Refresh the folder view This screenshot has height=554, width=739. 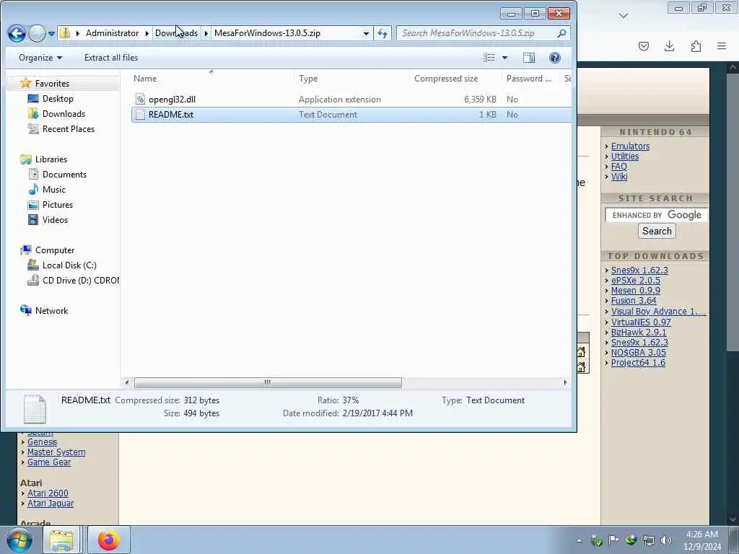tap(382, 33)
